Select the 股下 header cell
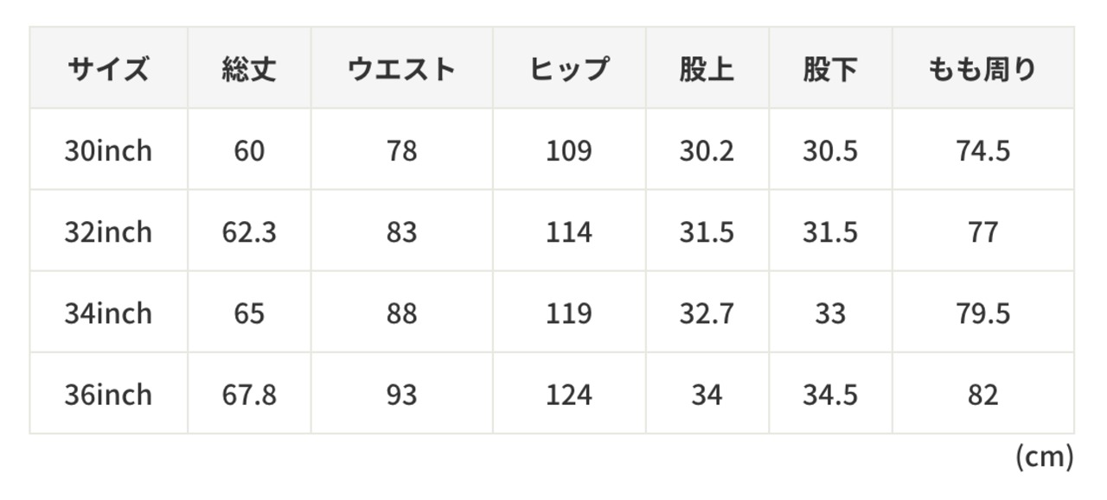 830,68
